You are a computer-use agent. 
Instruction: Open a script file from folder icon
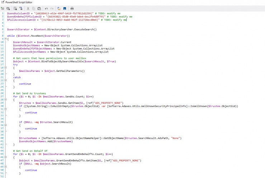59,9
